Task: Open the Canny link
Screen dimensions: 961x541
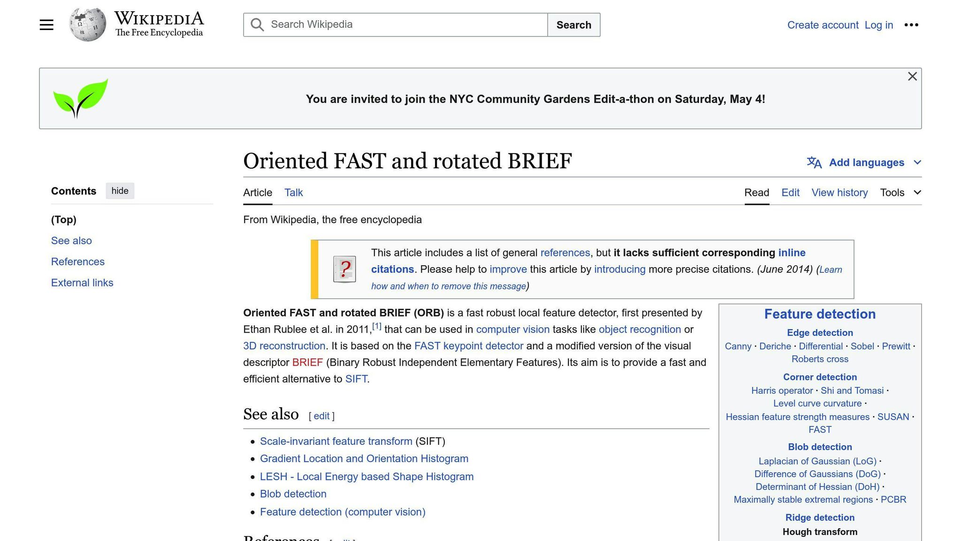Action: pyautogui.click(x=738, y=347)
